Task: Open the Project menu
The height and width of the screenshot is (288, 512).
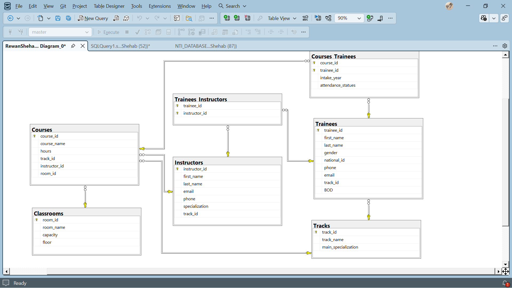Action: pyautogui.click(x=80, y=6)
